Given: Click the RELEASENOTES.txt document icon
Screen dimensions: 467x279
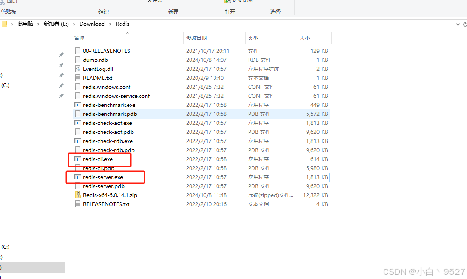Looking at the screenshot, I should pyautogui.click(x=78, y=204).
